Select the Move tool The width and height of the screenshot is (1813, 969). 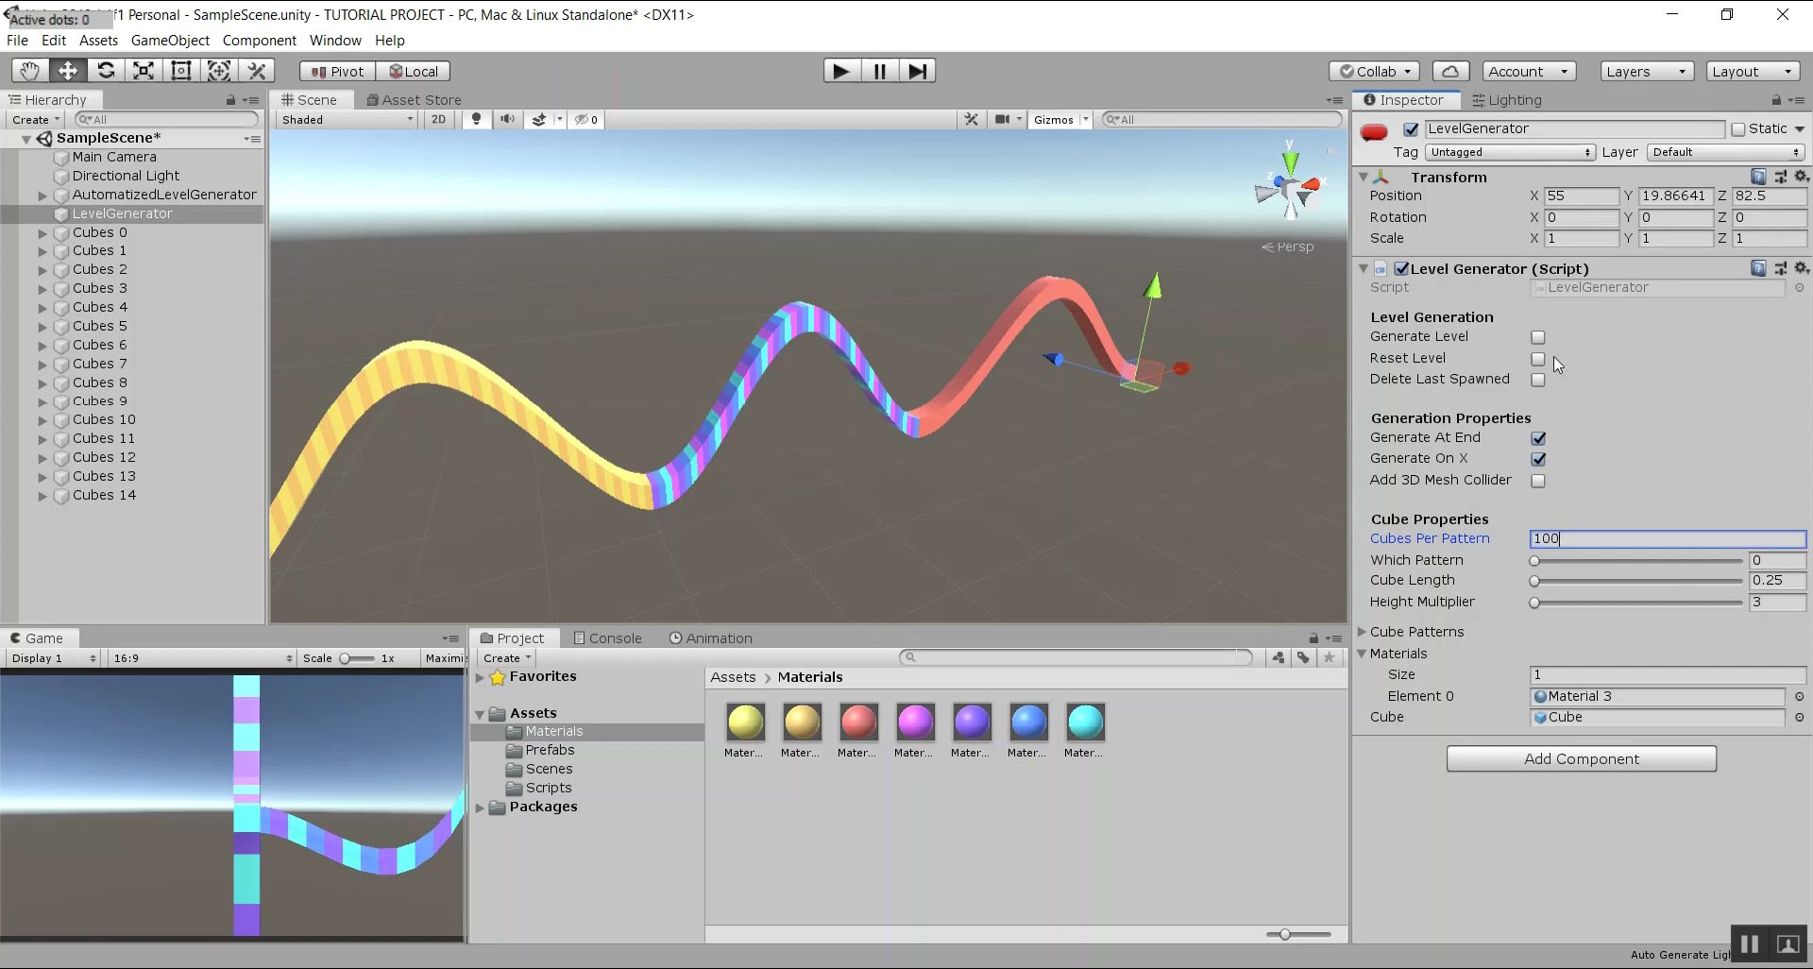click(x=68, y=71)
